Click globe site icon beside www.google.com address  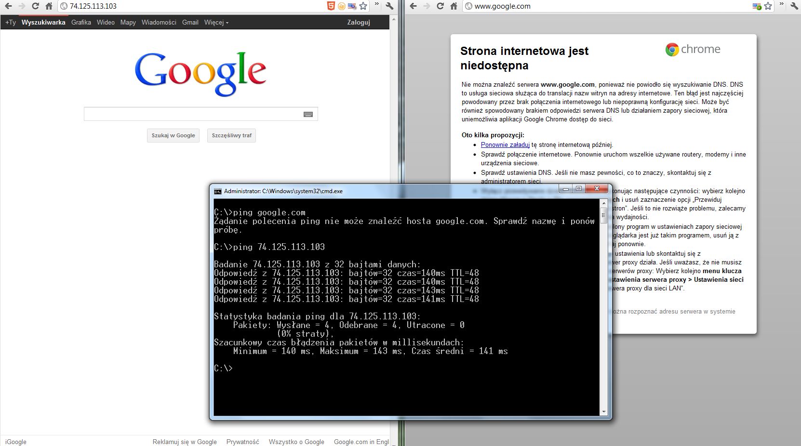pos(468,6)
